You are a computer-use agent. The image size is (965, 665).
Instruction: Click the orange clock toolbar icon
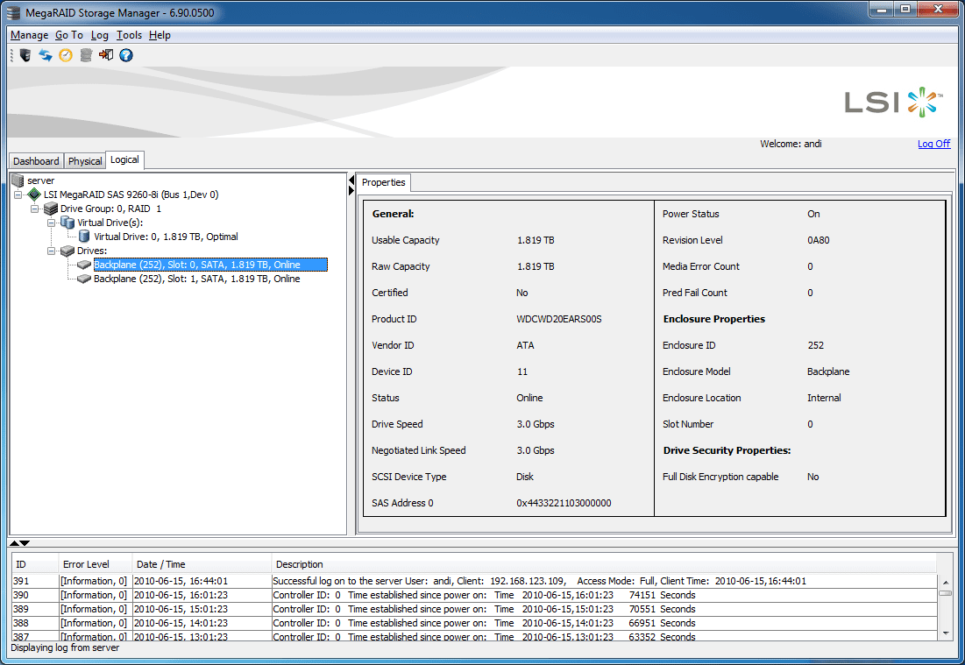[66, 55]
